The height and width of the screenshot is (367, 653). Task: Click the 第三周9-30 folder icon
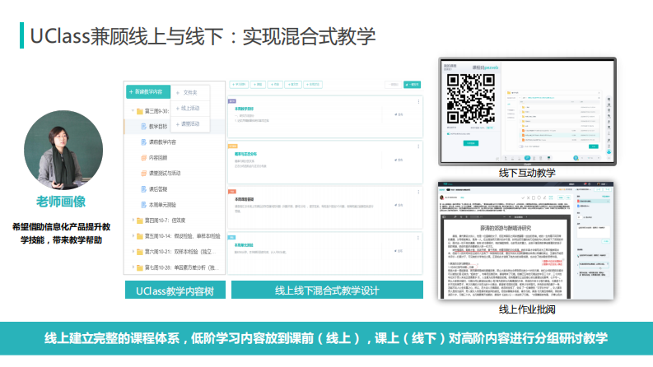click(x=140, y=111)
